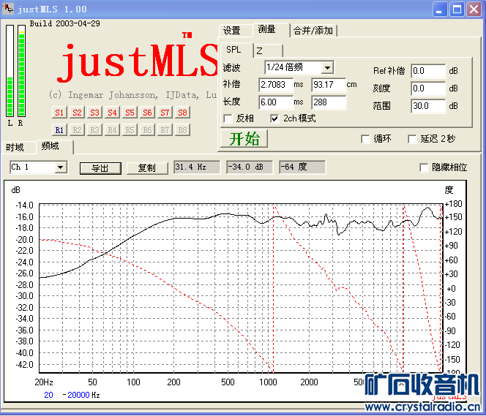Click the S8 store slot button
The image size is (486, 416).
click(182, 113)
